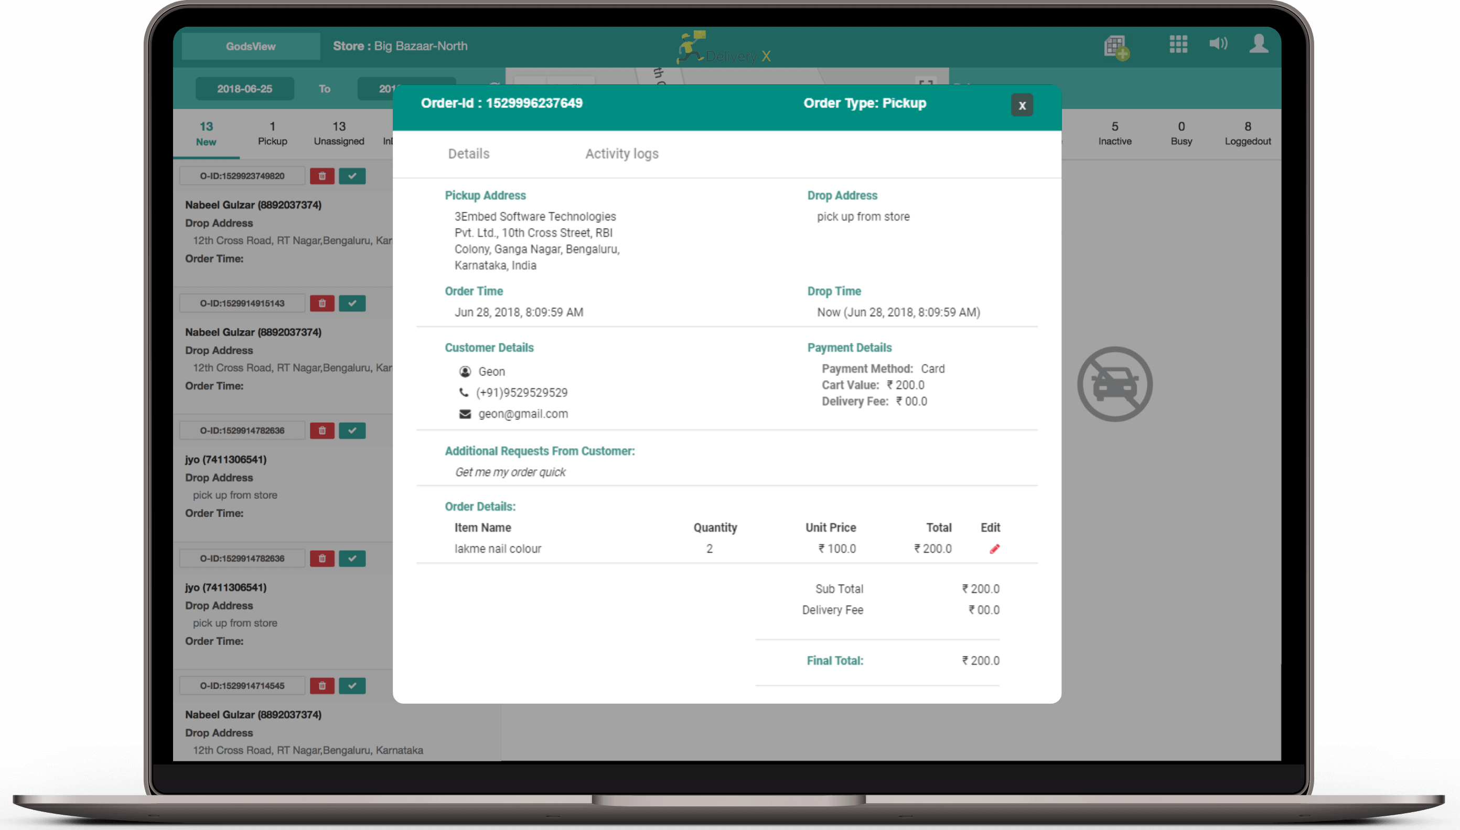Switch to the Details tab
This screenshot has height=830, width=1460.
click(x=469, y=153)
